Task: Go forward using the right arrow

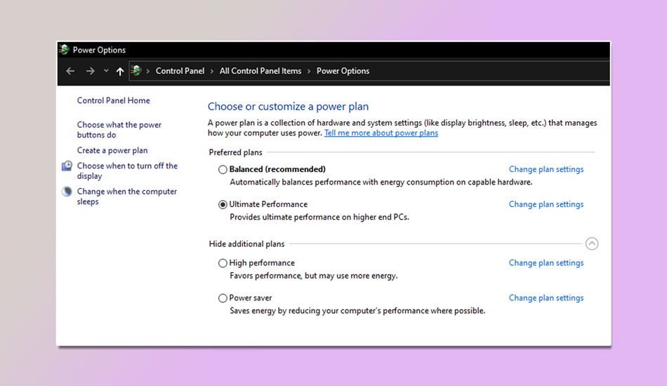Action: click(90, 71)
